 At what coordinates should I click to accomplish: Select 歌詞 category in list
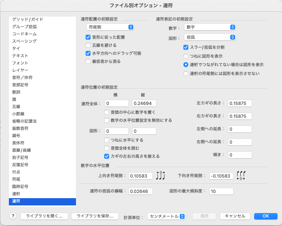pyautogui.click(x=42, y=92)
